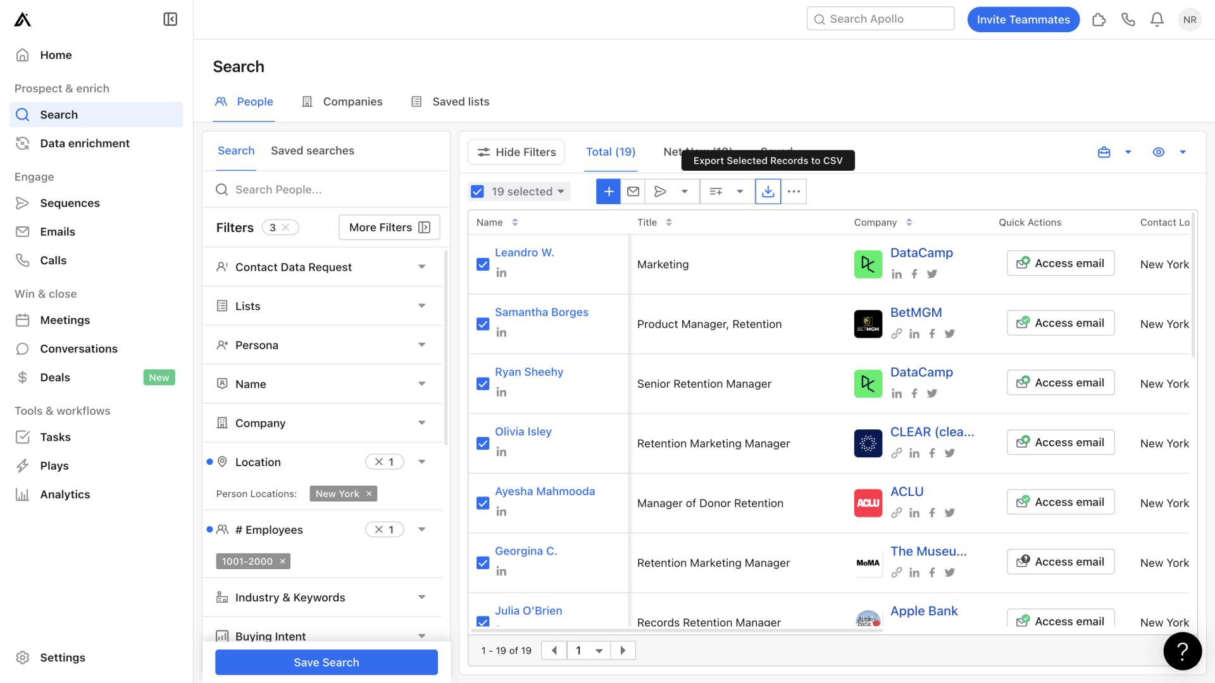Select the Total (19) tab
The height and width of the screenshot is (683, 1215).
pos(611,152)
